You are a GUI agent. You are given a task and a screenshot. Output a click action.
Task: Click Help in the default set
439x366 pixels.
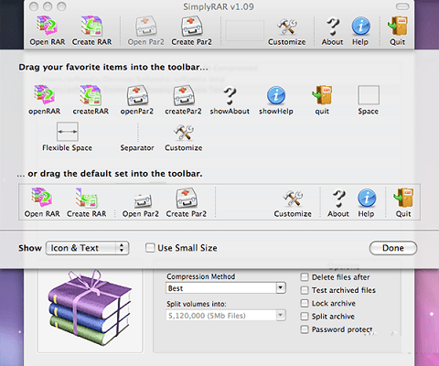point(366,203)
